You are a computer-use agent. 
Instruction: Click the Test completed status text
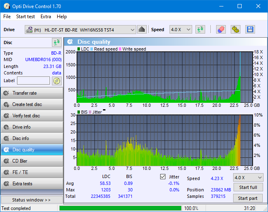pos(16,208)
